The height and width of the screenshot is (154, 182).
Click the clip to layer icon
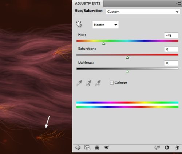[x=97, y=148]
